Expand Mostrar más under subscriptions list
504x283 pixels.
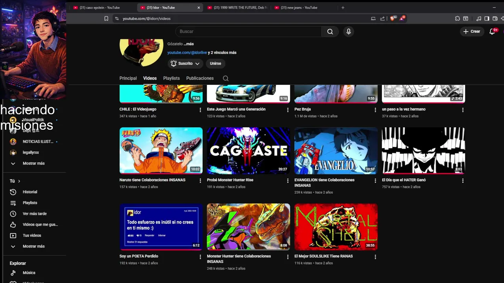point(34,164)
